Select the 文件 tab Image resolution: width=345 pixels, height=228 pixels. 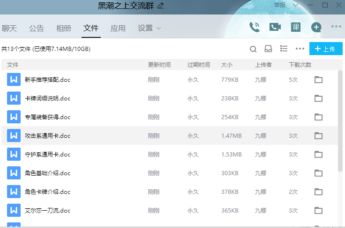[91, 28]
